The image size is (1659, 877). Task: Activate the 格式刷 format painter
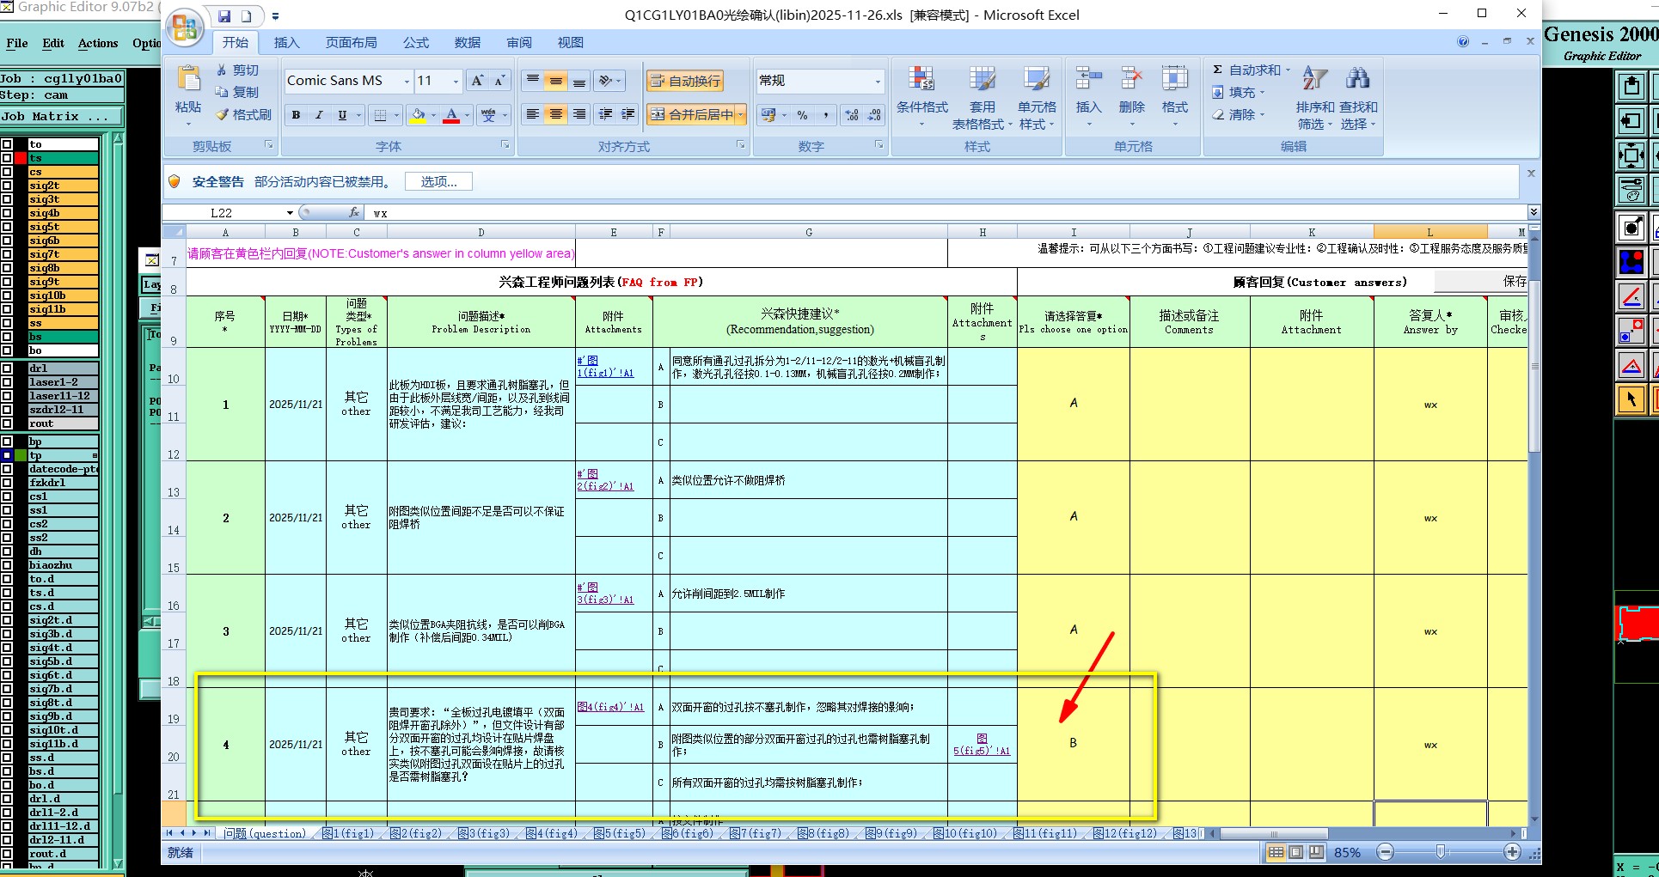pyautogui.click(x=243, y=114)
